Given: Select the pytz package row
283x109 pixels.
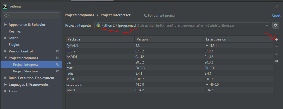Looking at the screenshot, I should click(169, 68).
